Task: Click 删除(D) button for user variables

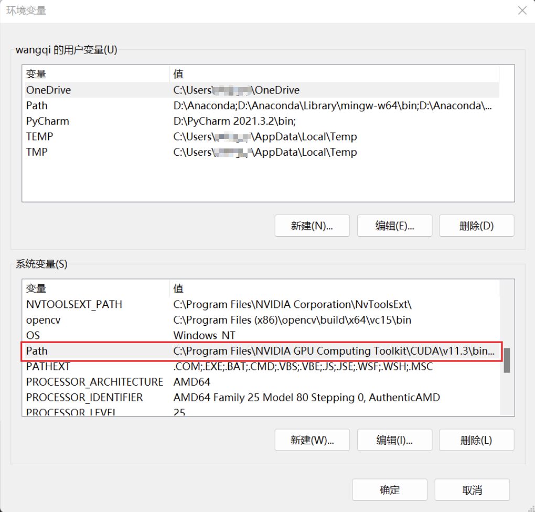Action: (476, 226)
